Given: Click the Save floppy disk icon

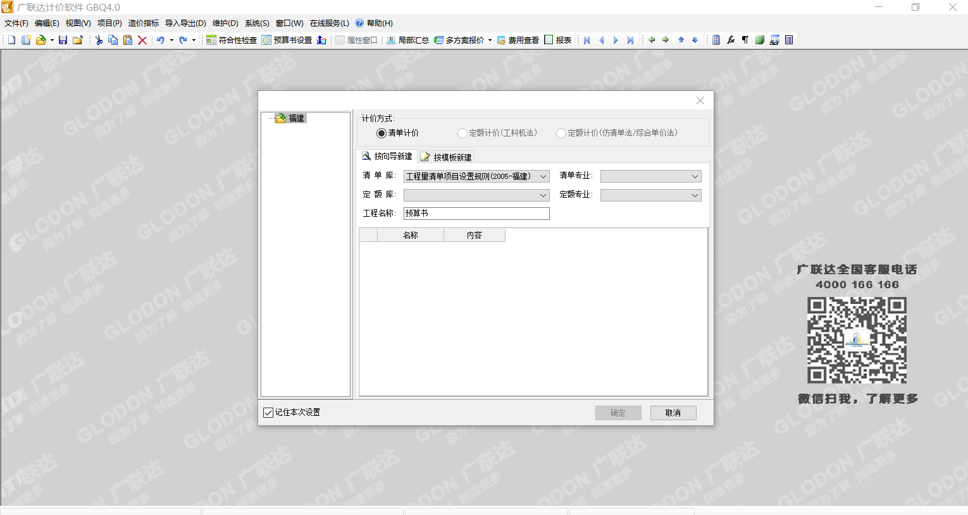Looking at the screenshot, I should click(63, 40).
